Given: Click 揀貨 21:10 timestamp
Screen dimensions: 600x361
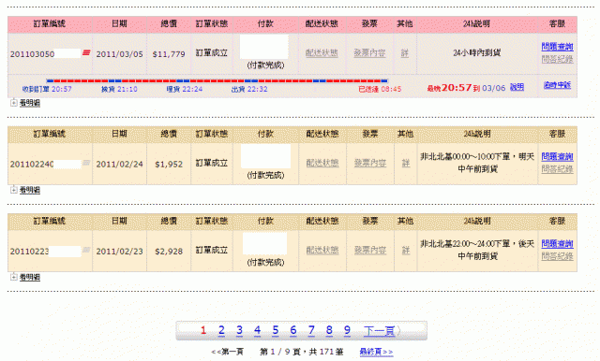Looking at the screenshot, I should [119, 89].
